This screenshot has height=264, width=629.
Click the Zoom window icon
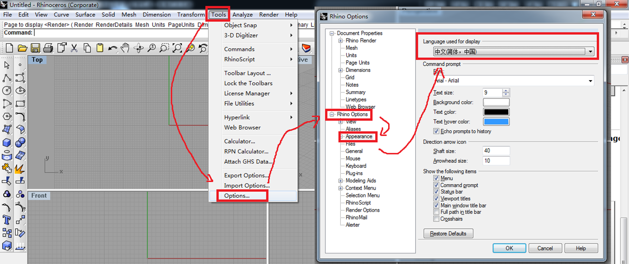click(164, 48)
